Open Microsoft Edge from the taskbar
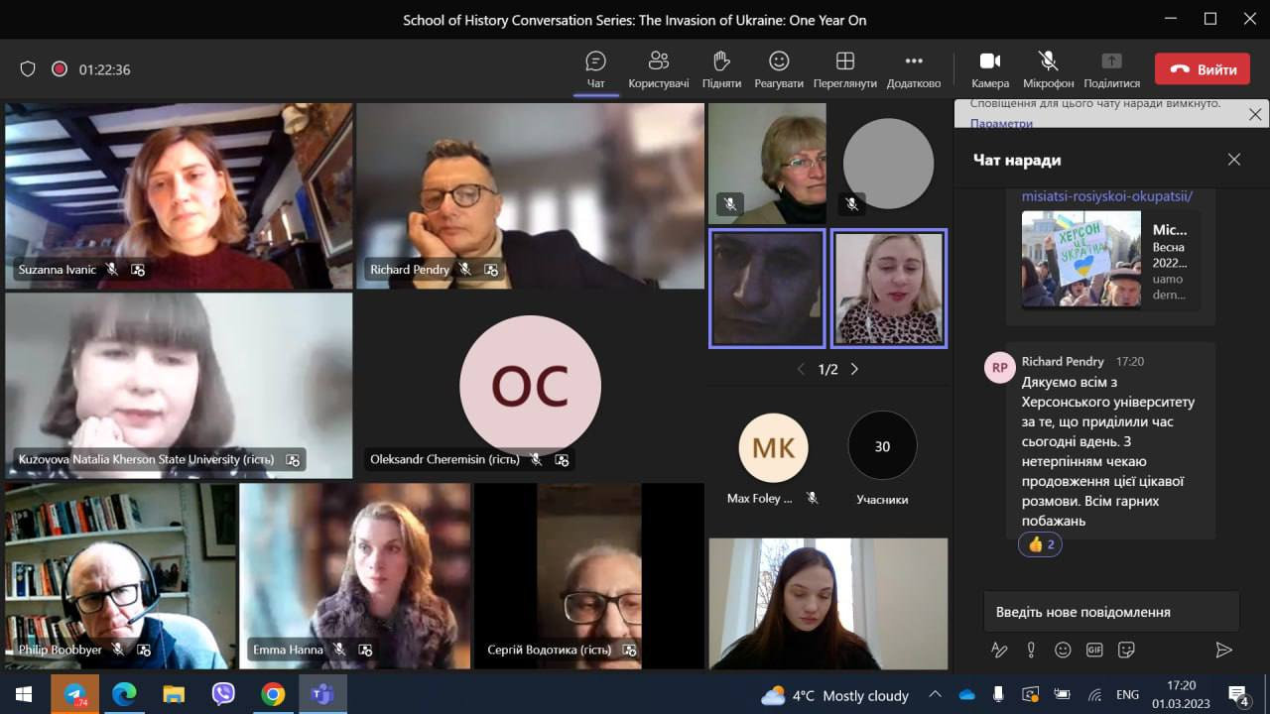The width and height of the screenshot is (1270, 714). pyautogui.click(x=124, y=694)
